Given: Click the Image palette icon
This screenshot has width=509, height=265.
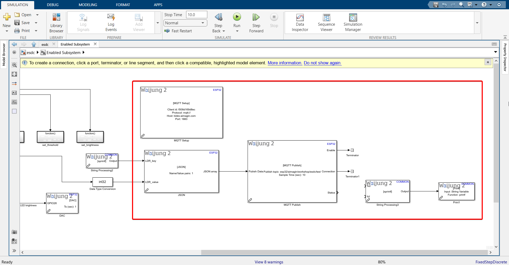Looking at the screenshot, I should [x=14, y=102].
